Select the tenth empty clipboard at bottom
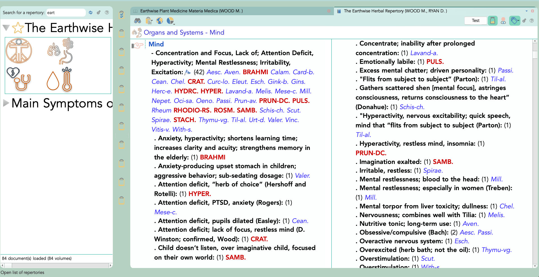The width and height of the screenshot is (539, 277). click(x=122, y=200)
